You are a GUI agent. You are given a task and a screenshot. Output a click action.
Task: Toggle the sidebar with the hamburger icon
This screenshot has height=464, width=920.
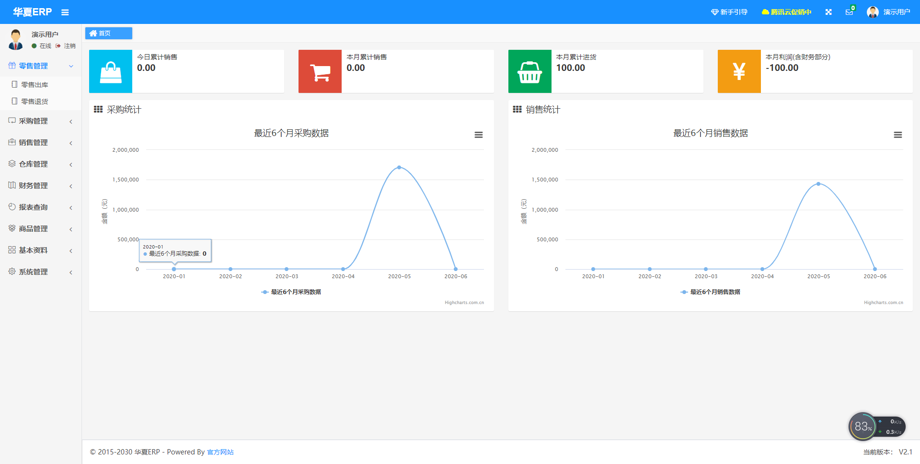pyautogui.click(x=65, y=12)
